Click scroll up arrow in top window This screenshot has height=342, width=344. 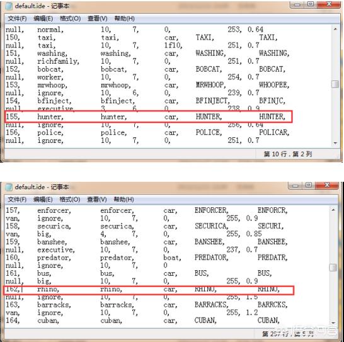pyautogui.click(x=335, y=29)
